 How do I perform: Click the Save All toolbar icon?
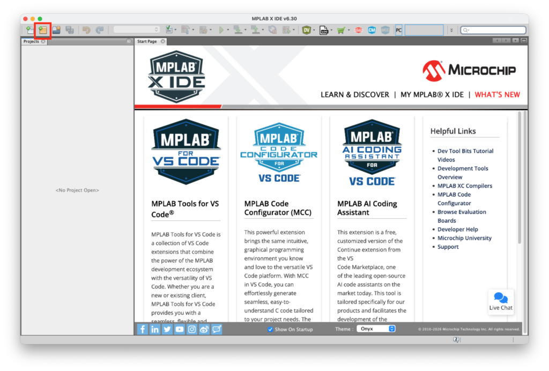pos(69,30)
